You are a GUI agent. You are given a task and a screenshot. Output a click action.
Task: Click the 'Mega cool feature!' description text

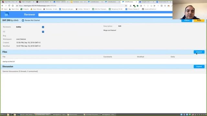[x=110, y=30]
